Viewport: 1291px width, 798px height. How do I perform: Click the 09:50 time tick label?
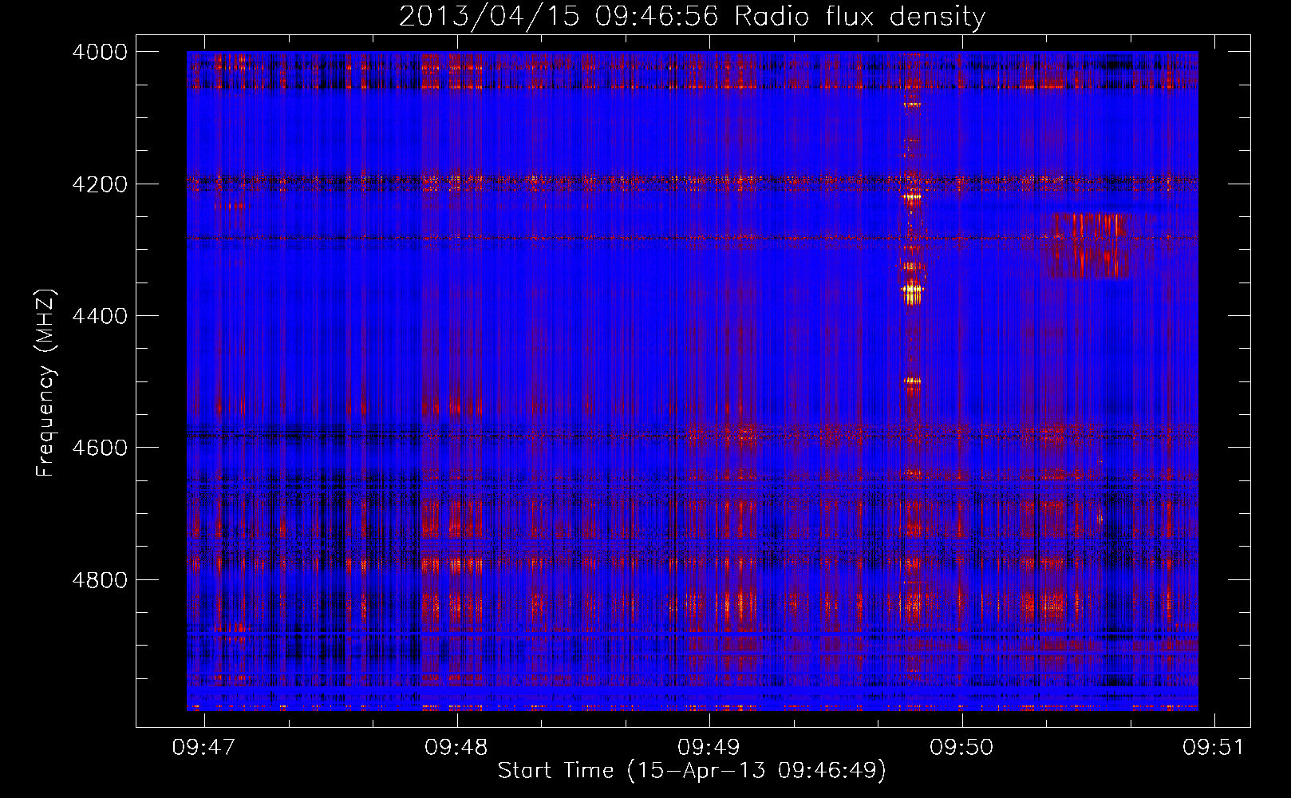tap(961, 747)
